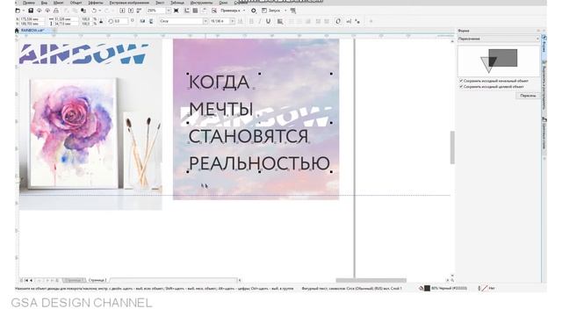562x316 pixels.
Task: Click the show grid icon
Action: pyautogui.click(x=195, y=11)
